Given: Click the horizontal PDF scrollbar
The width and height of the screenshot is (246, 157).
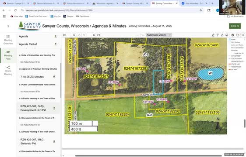Looking at the screenshot, I should coord(148,156).
